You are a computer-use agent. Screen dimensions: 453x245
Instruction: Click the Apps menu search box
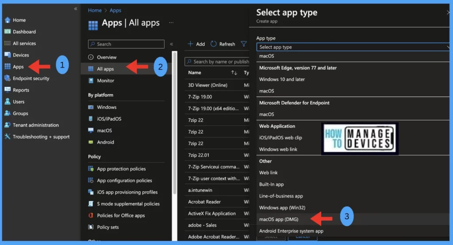(x=126, y=44)
